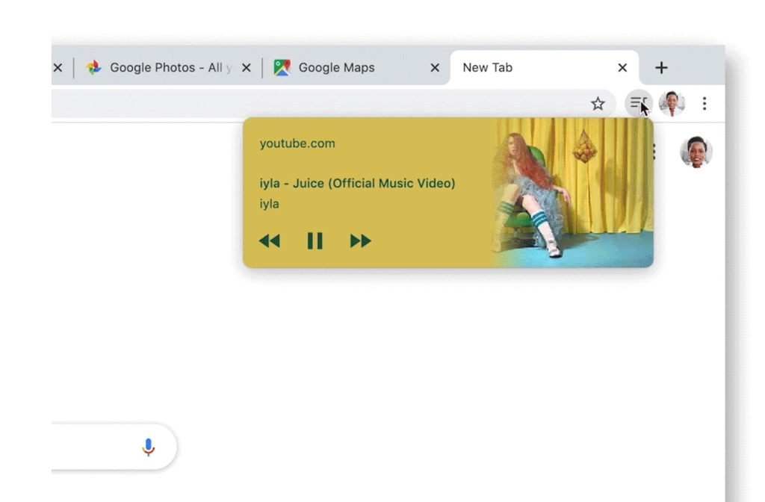Skip to the next track
Screen dimensions: 765x502
[360, 241]
